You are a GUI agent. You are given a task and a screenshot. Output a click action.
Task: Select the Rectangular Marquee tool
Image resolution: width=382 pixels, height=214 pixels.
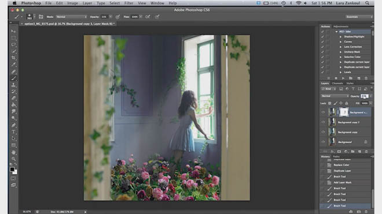click(x=13, y=38)
